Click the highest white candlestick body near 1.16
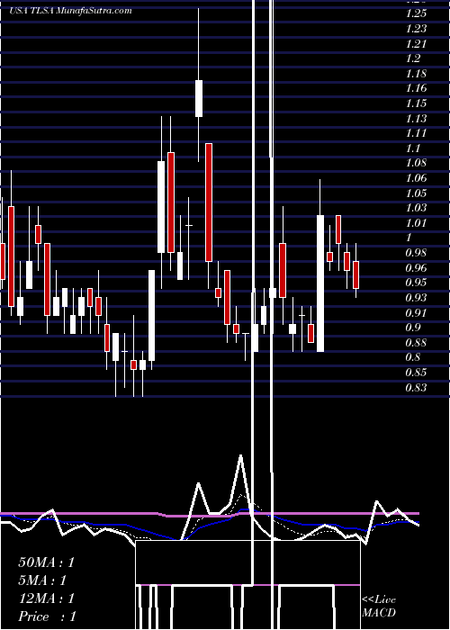Image resolution: width=450 pixels, height=630 pixels. click(199, 98)
